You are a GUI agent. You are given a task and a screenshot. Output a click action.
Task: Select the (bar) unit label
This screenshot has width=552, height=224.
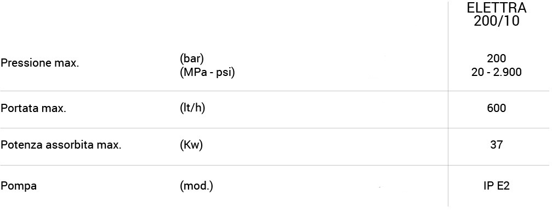tap(192, 58)
